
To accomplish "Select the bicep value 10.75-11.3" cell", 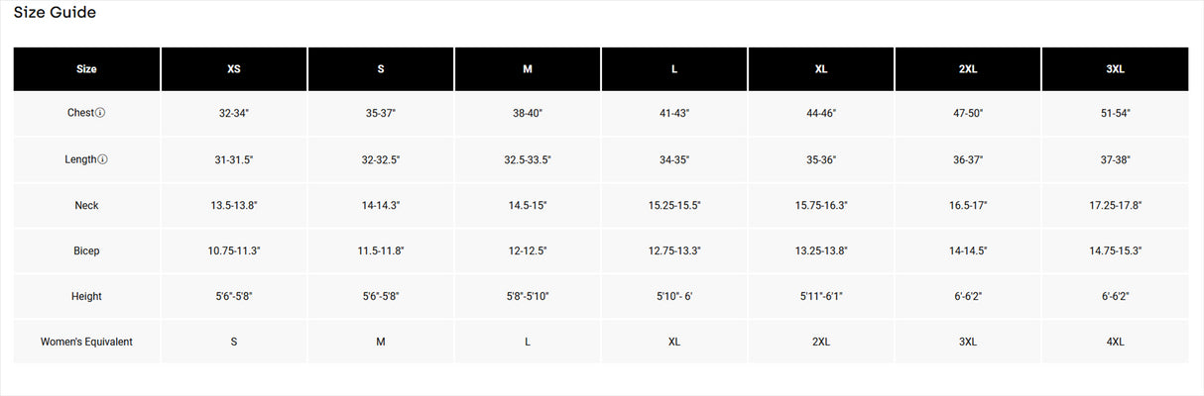I will pos(234,250).
